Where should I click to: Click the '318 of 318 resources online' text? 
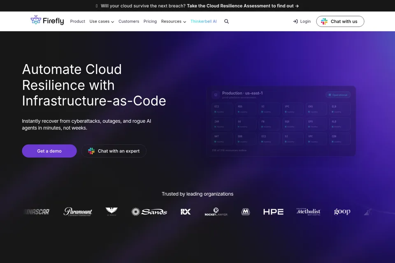[x=229, y=150]
